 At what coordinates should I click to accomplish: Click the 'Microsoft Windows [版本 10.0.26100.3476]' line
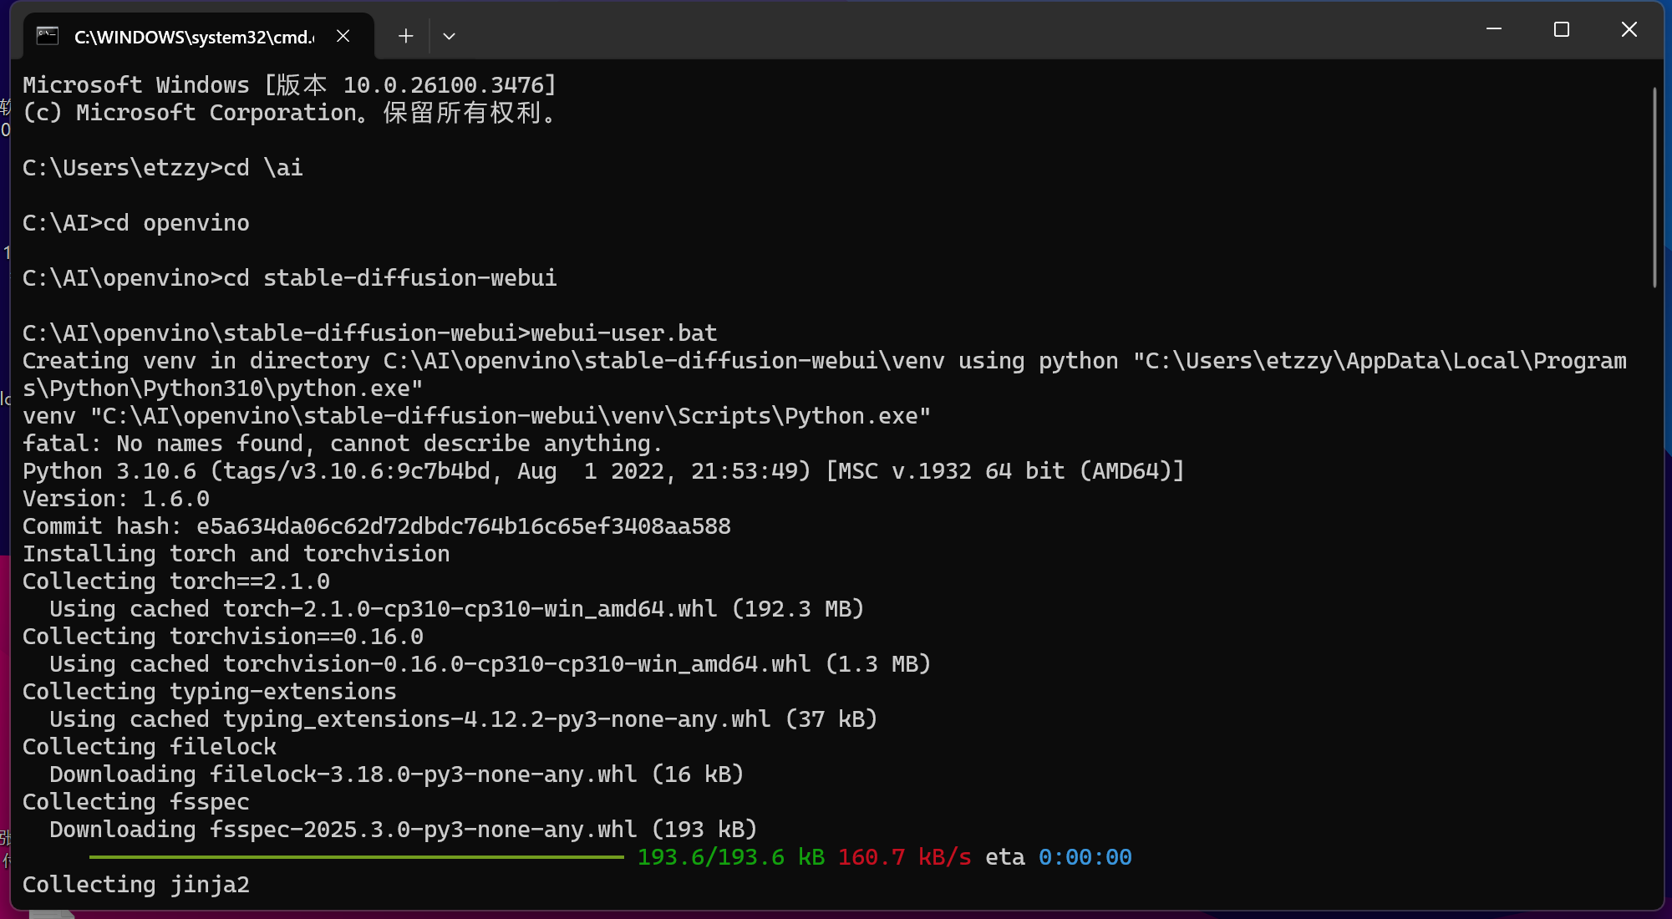(290, 85)
